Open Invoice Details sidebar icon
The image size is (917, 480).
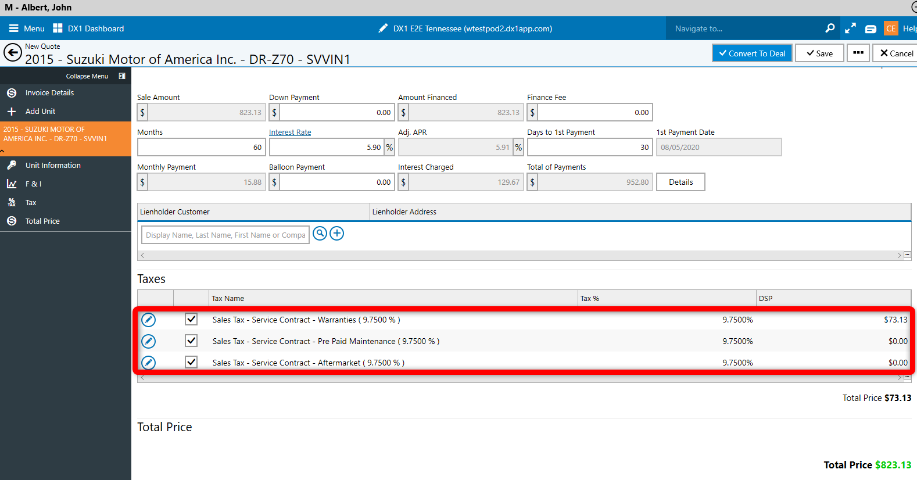[12, 93]
